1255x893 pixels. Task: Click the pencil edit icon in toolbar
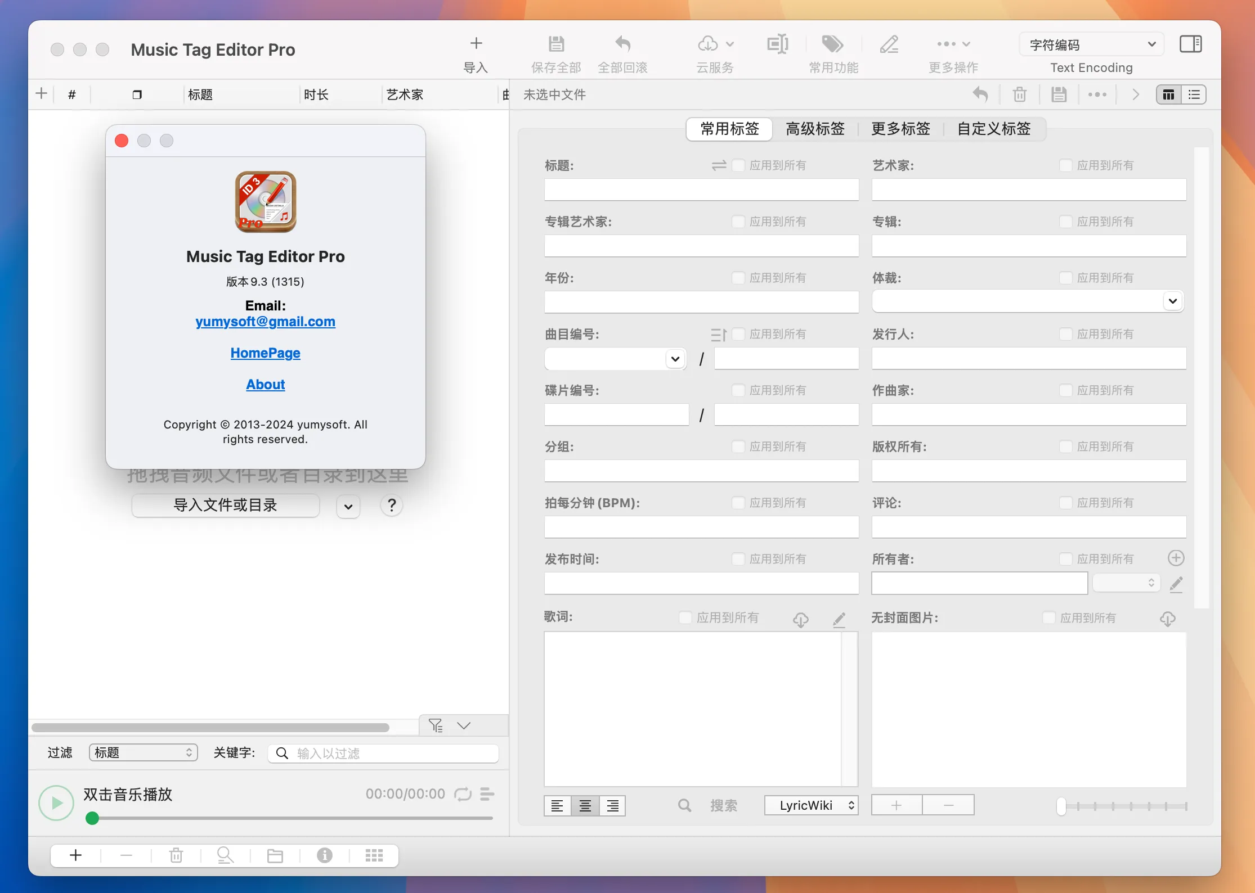pyautogui.click(x=889, y=43)
